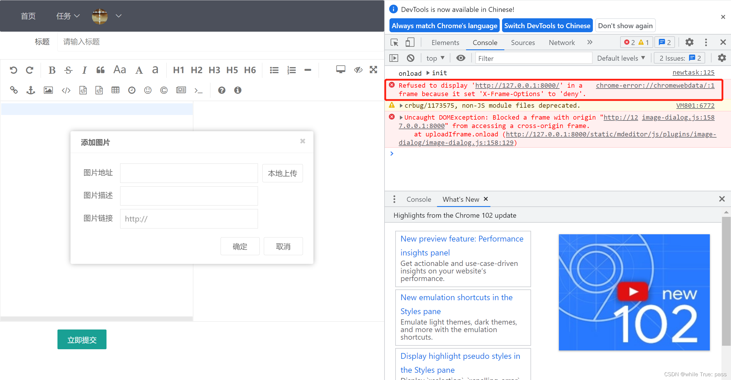Insert an anchor with anchor icon

click(31, 90)
